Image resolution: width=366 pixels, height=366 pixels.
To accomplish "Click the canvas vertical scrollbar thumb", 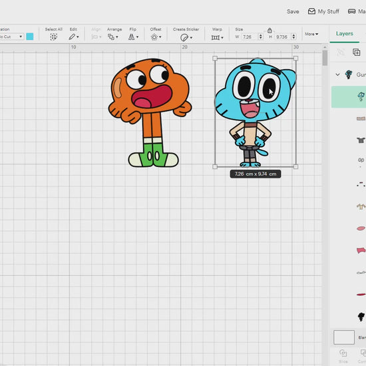I will coord(325,58).
